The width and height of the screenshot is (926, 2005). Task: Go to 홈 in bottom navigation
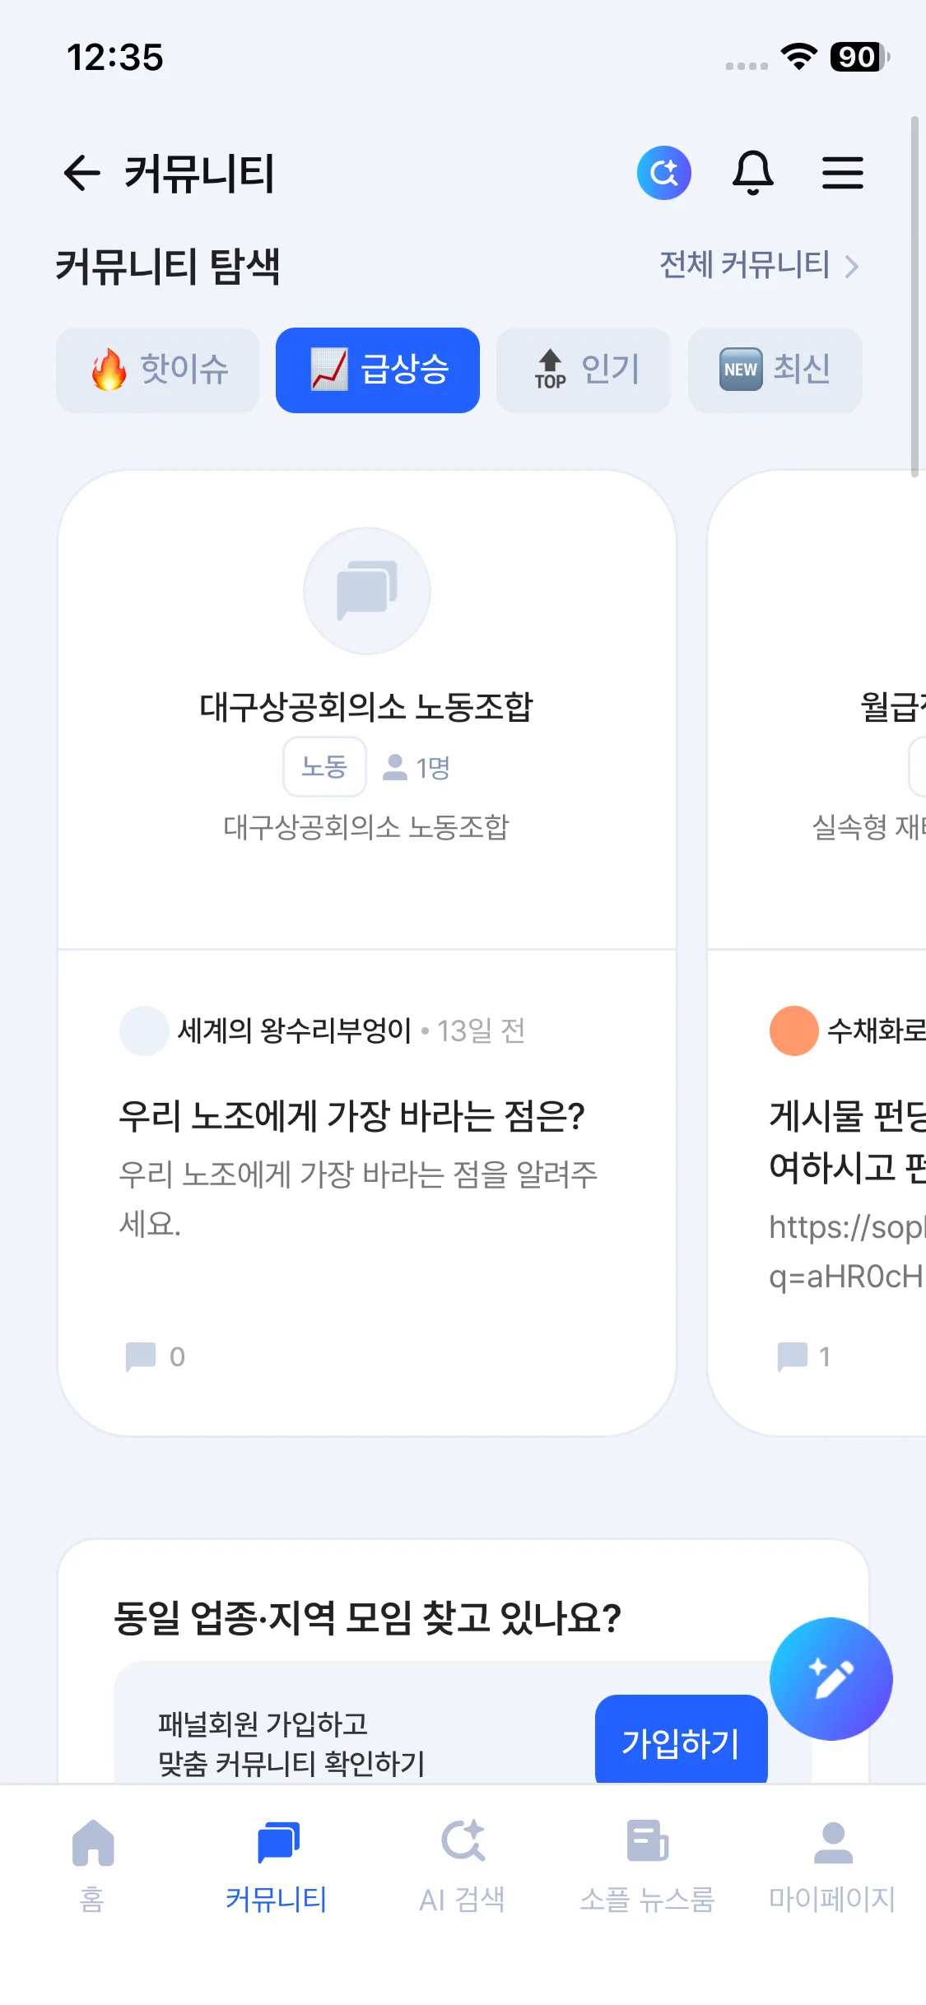(x=92, y=1864)
